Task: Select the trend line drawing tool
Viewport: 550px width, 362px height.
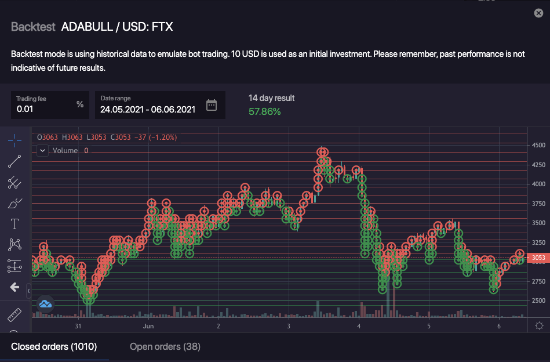Action: [15, 161]
